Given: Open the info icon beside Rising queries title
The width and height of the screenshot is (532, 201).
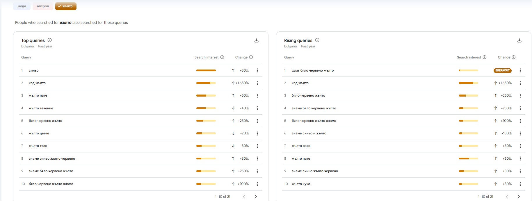Looking at the screenshot, I should click(317, 40).
